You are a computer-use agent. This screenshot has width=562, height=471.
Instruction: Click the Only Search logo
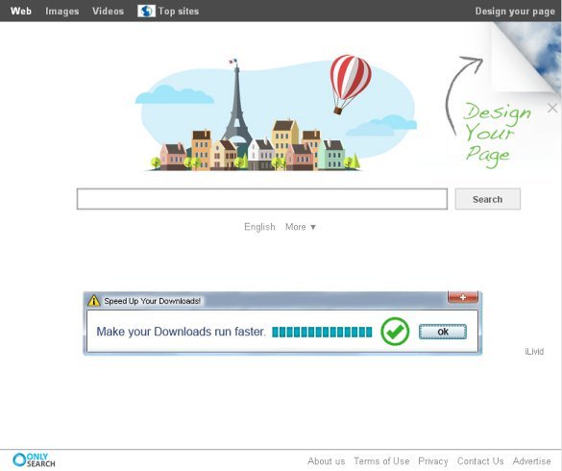[x=34, y=460]
